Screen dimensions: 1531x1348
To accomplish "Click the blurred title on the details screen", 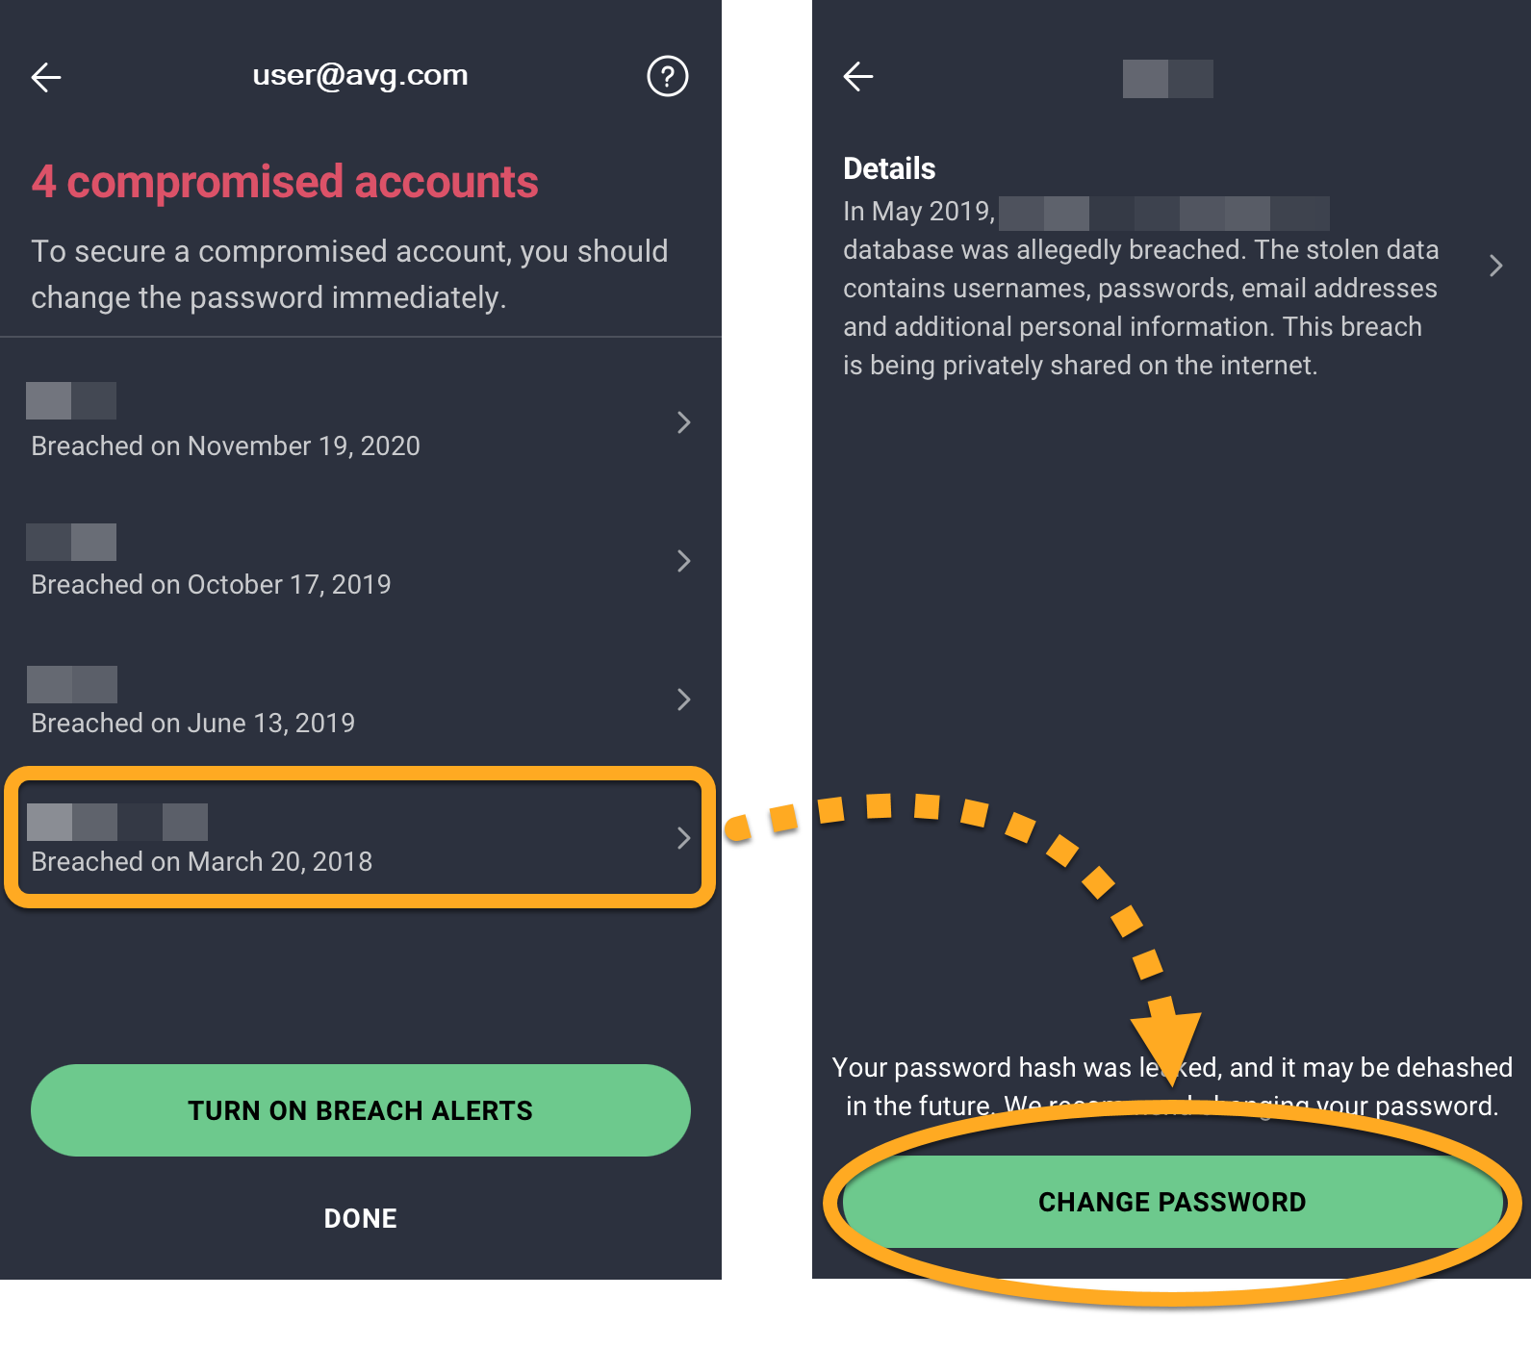I will pyautogui.click(x=1167, y=78).
